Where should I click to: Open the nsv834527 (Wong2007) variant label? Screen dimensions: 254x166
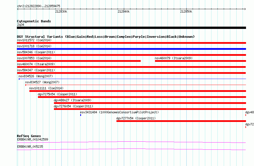coord(42,82)
